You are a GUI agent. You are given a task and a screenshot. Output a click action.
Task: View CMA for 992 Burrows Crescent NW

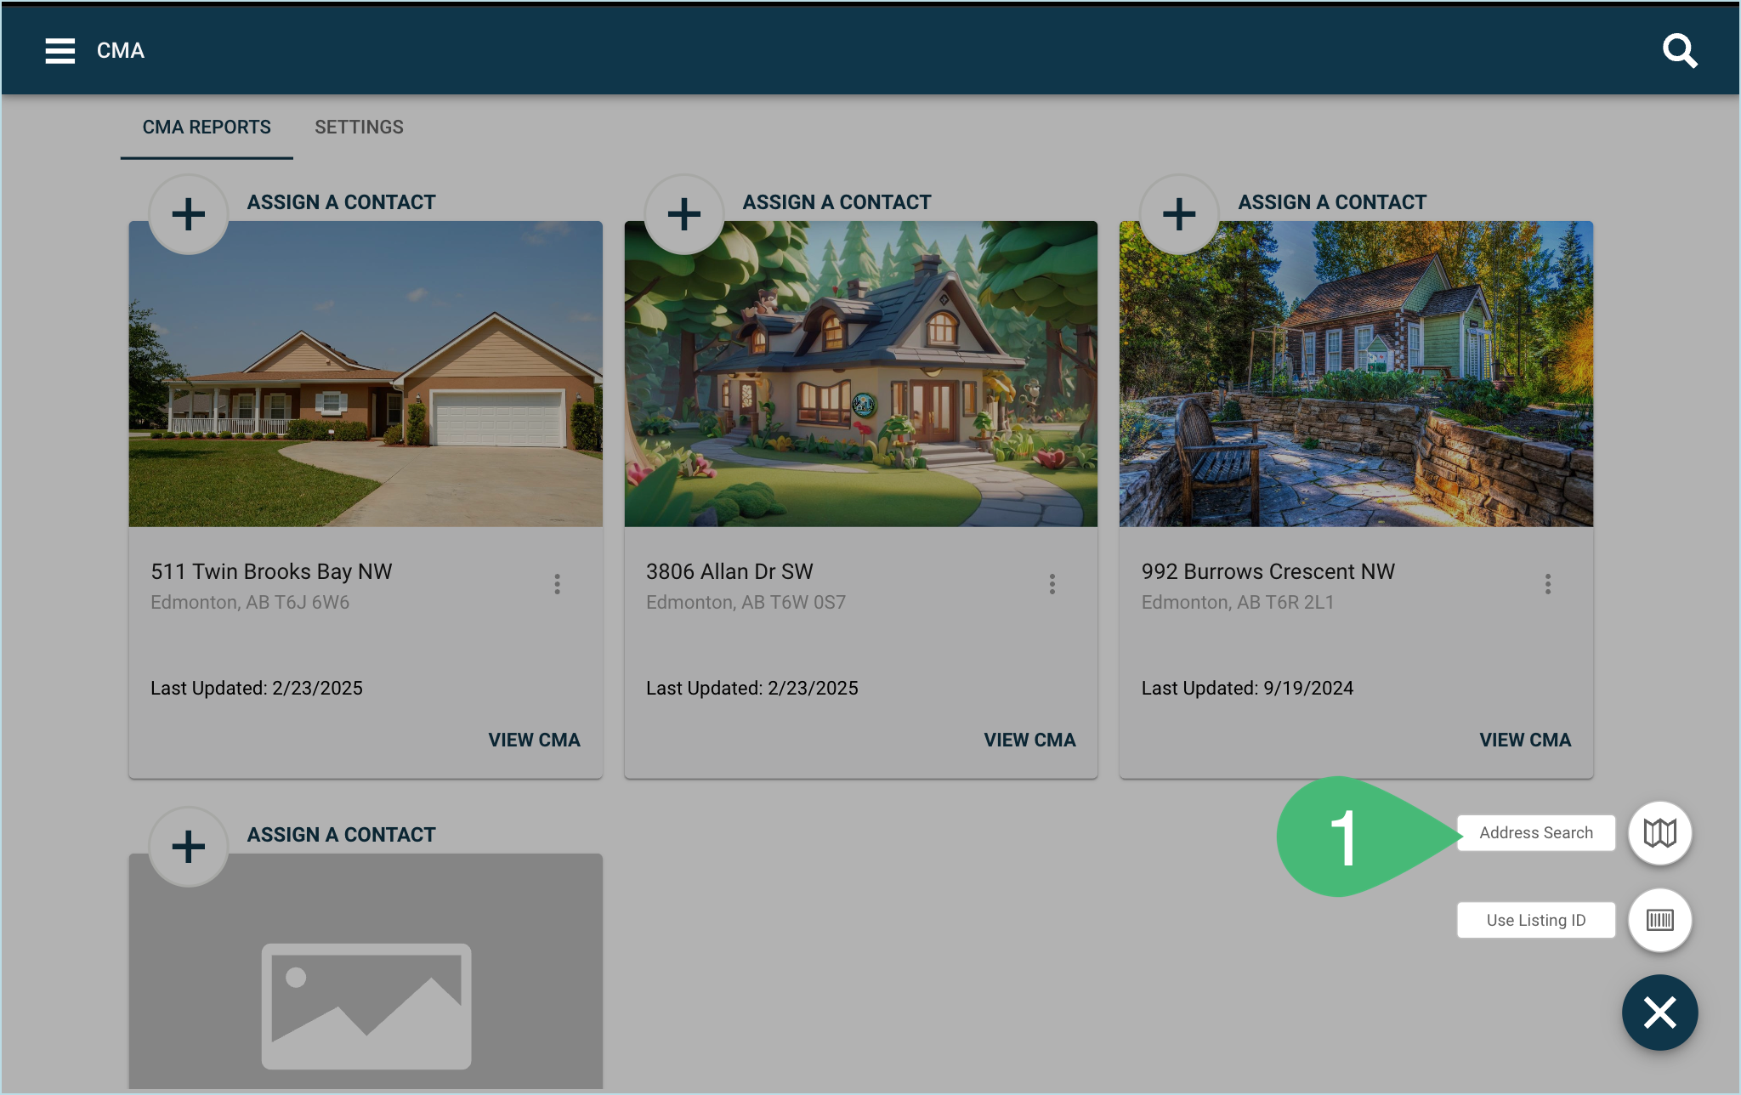[1525, 740]
